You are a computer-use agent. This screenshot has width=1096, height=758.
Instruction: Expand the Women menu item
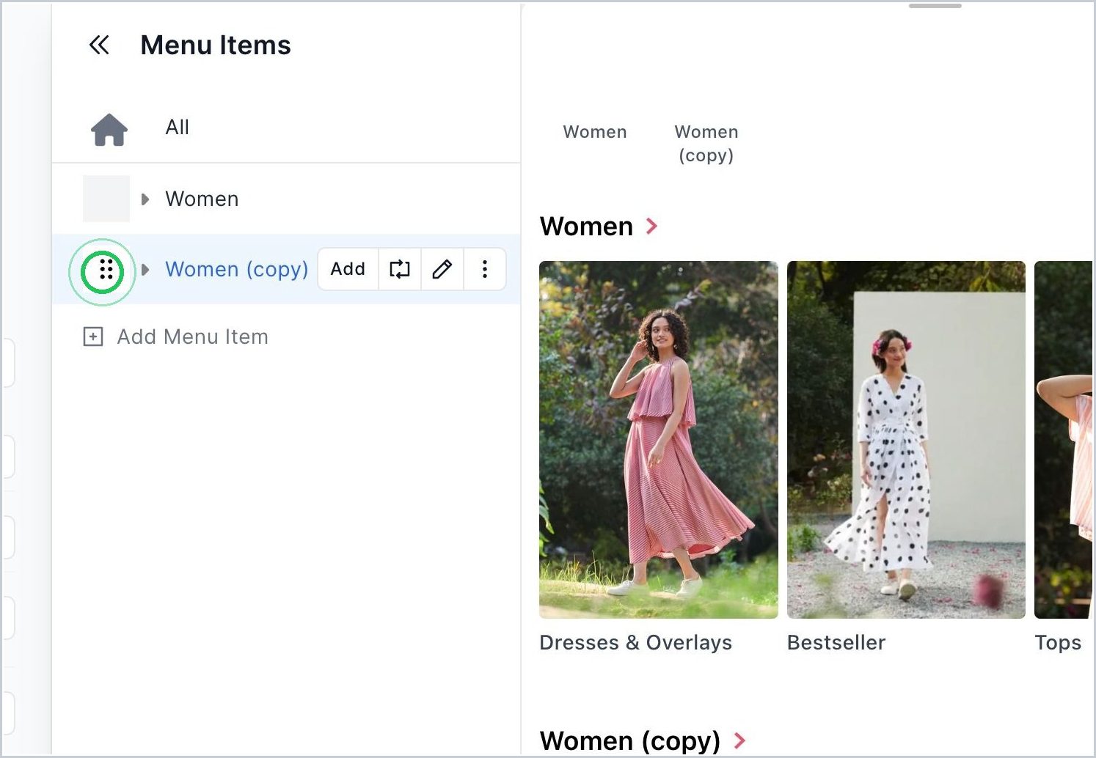point(145,199)
